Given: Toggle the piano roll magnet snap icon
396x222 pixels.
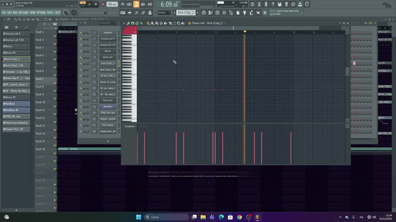Looking at the screenshot, I should (x=133, y=23).
